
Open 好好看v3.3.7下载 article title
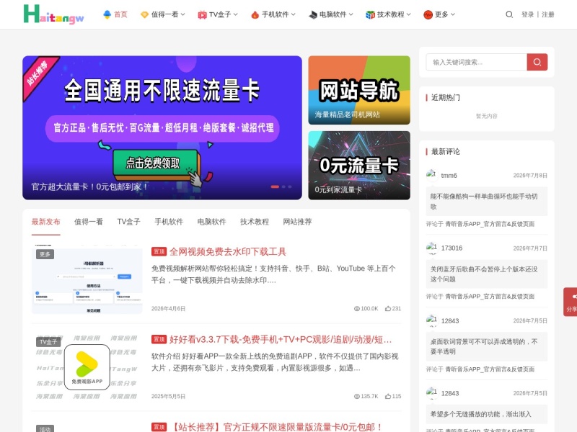click(x=281, y=339)
